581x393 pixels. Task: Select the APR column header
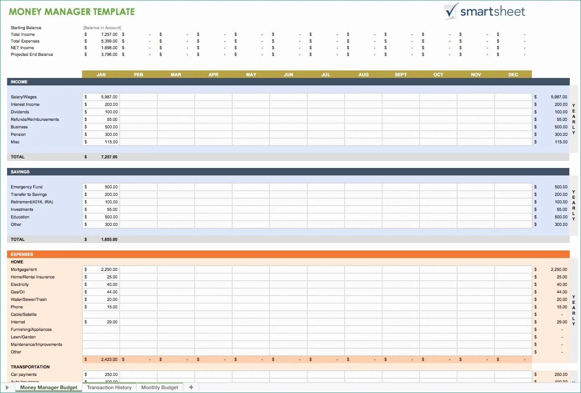(213, 75)
